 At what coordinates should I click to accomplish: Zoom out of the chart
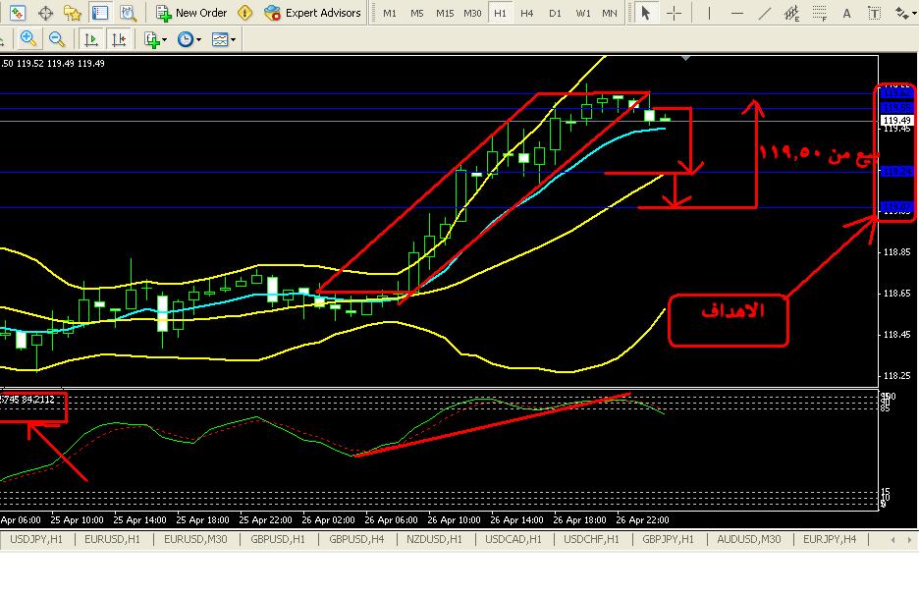click(x=57, y=39)
